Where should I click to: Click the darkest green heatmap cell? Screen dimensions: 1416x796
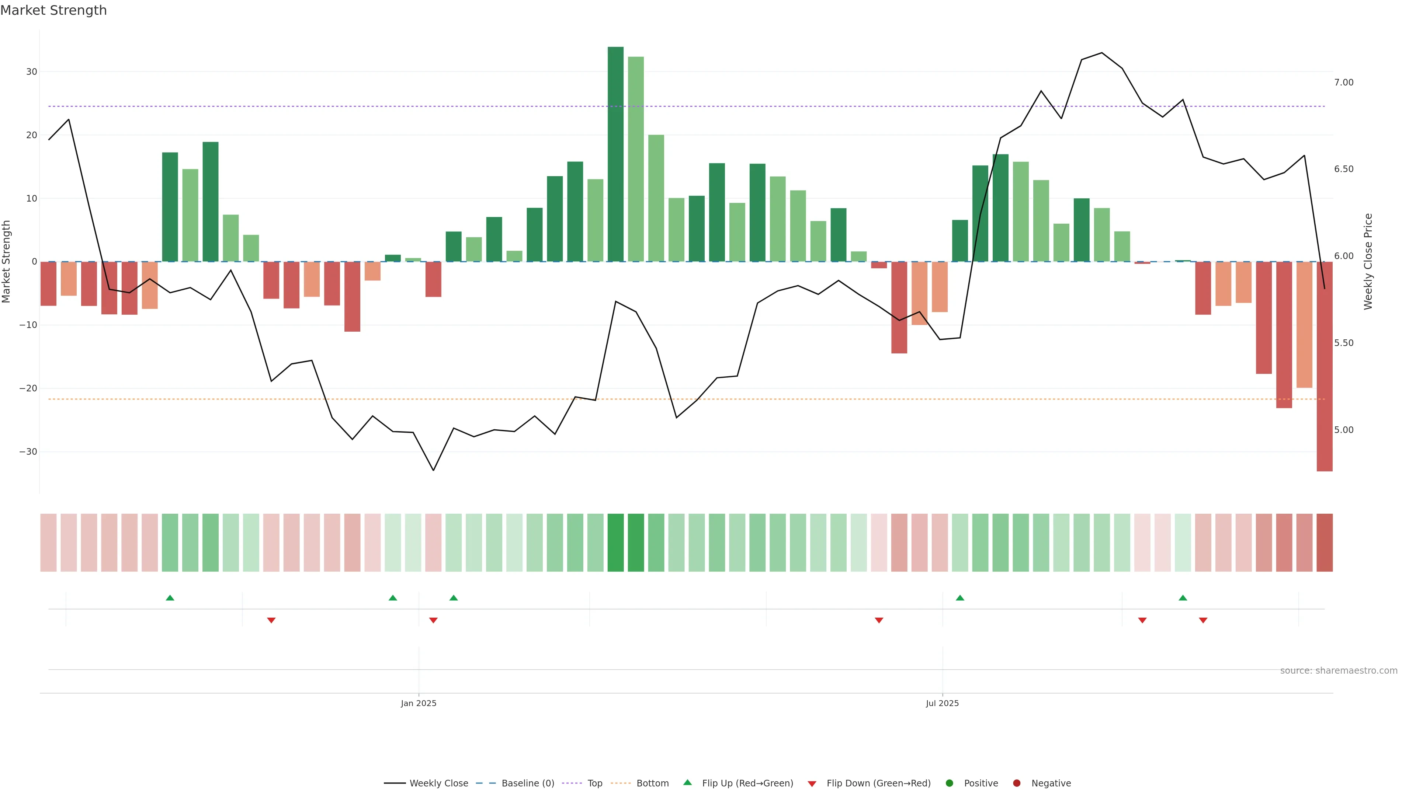(616, 542)
